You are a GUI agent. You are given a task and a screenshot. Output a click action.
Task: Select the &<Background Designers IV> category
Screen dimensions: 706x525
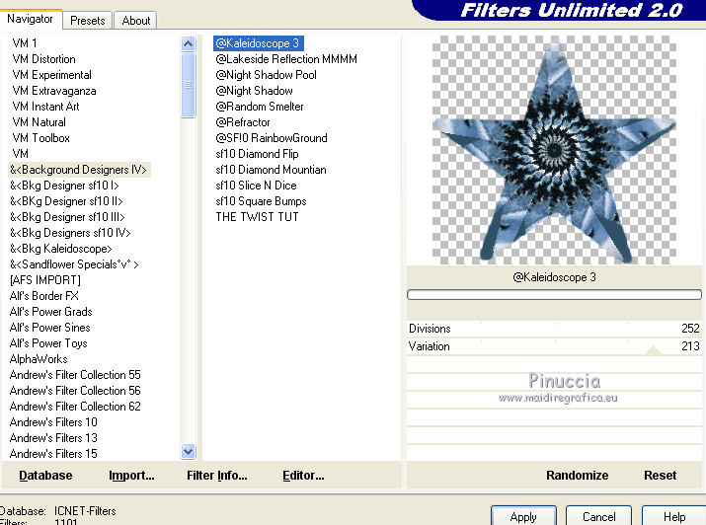(x=79, y=170)
